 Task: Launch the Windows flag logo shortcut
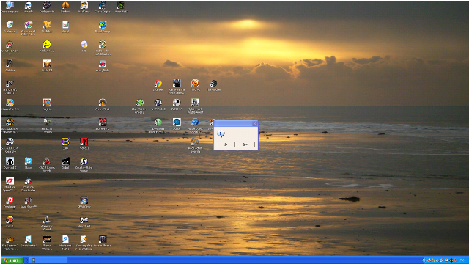(x=84, y=200)
